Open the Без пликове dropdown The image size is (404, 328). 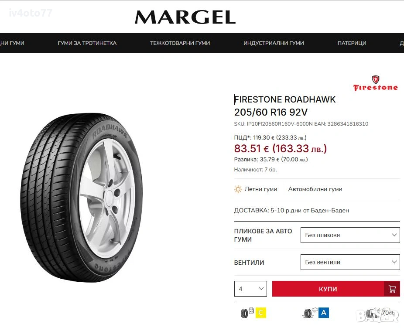coord(350,235)
